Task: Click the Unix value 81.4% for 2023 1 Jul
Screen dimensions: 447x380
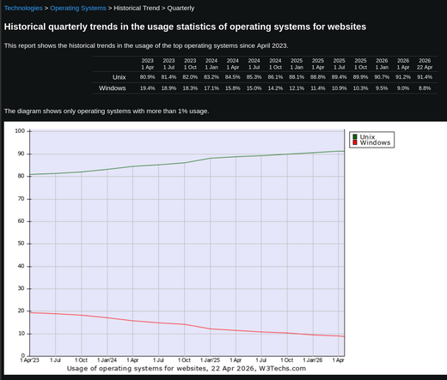Action: [168, 77]
